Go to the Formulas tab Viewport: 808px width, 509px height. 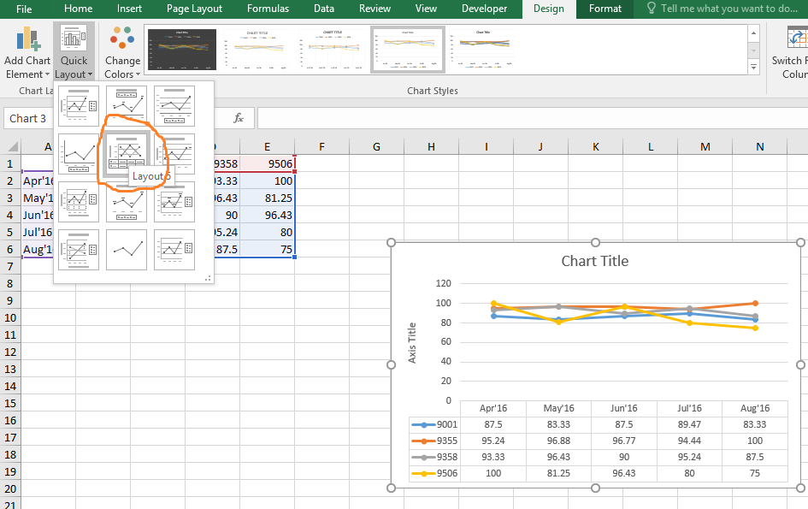coord(268,9)
